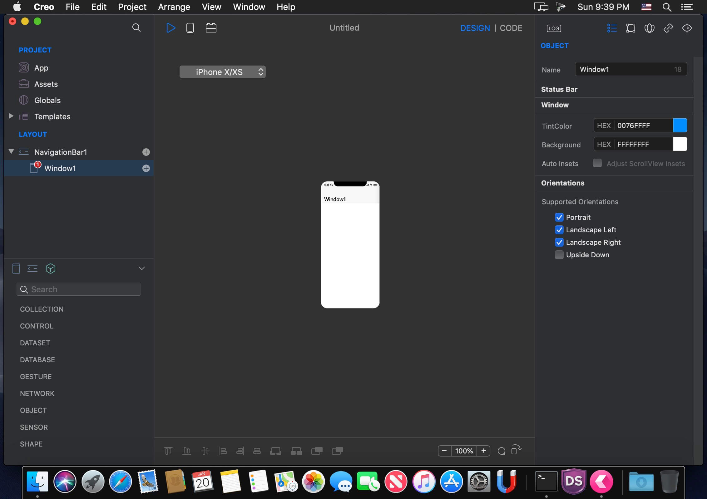
Task: Open the LOG console icon
Action: (x=554, y=28)
